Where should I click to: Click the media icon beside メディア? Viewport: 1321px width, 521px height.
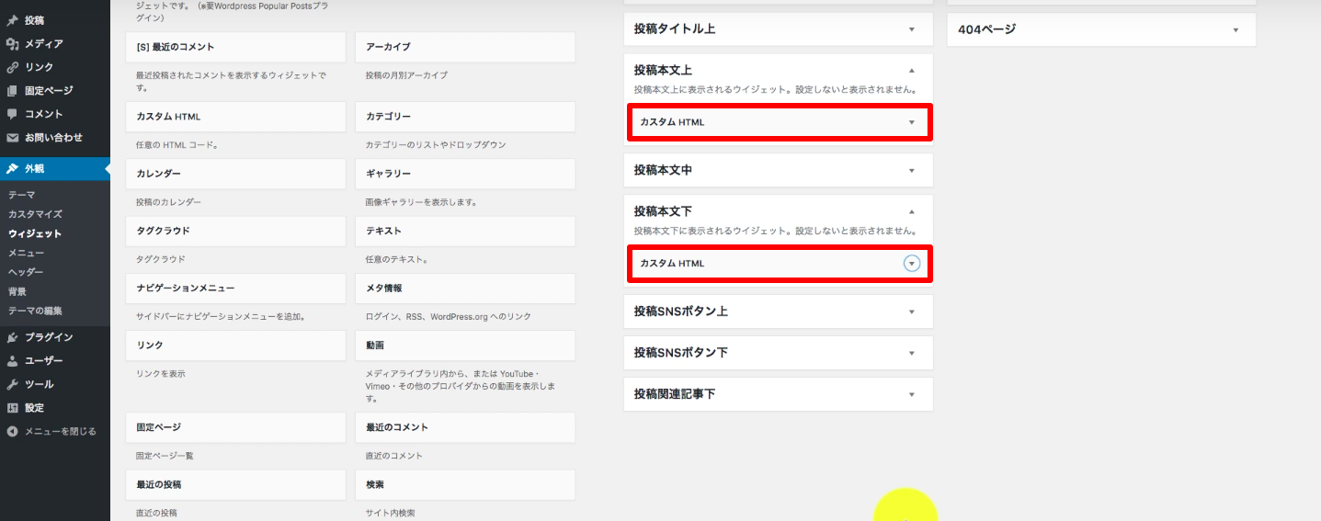[x=12, y=44]
